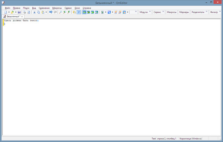
Task: Click the Маркеры toolbar button
Action: [x=184, y=12]
